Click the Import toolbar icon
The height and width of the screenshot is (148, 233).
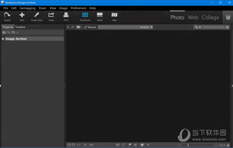point(7,17)
